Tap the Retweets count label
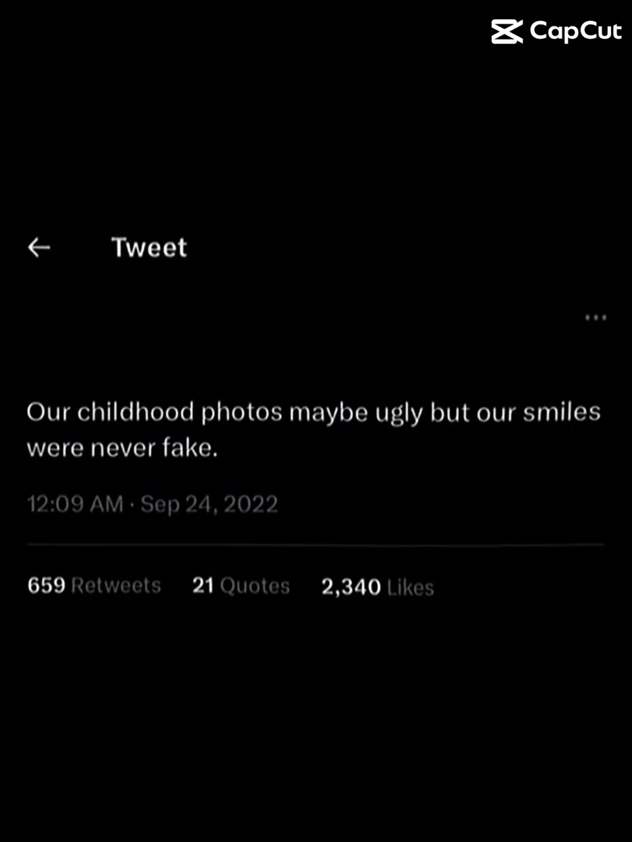The height and width of the screenshot is (842, 632). 116,585
